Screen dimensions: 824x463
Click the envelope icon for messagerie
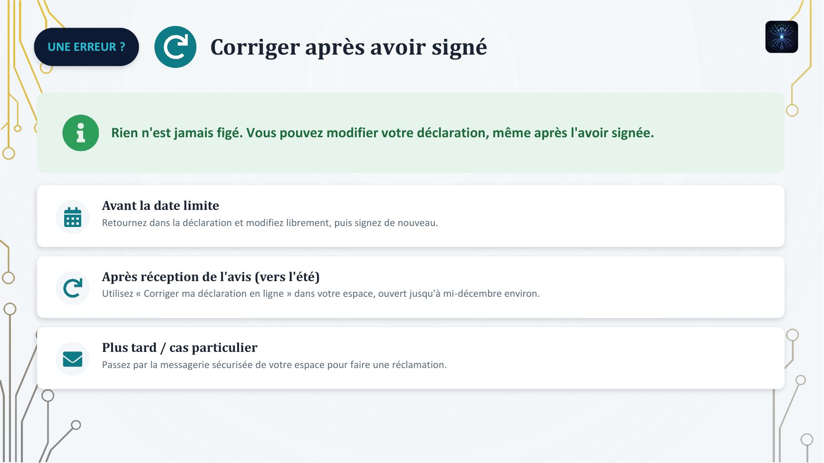coord(73,359)
